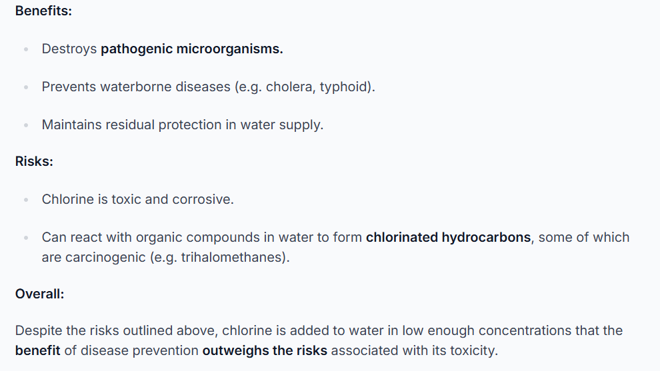Click 'Prevents waterborne diseases' text
Screen dimensions: 660x371
136,87
